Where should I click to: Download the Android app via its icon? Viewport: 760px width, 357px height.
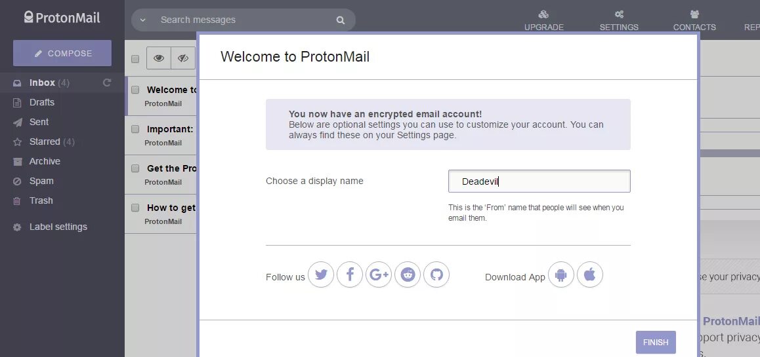[560, 274]
